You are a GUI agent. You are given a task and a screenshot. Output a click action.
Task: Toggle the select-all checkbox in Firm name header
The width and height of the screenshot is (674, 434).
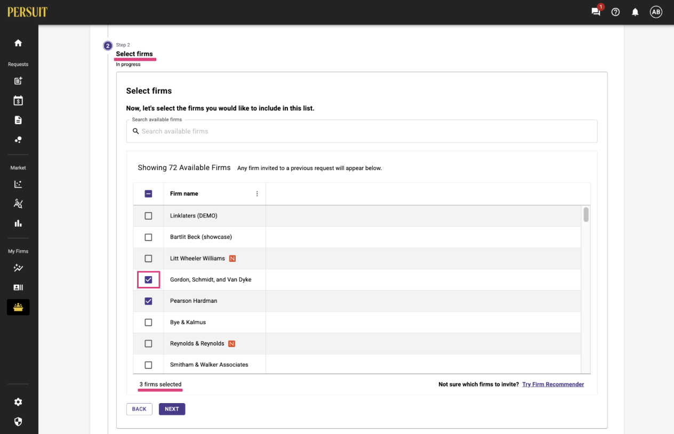pyautogui.click(x=148, y=194)
